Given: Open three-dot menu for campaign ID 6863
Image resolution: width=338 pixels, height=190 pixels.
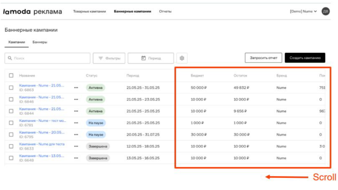Looking at the screenshot, I should [x=76, y=88].
